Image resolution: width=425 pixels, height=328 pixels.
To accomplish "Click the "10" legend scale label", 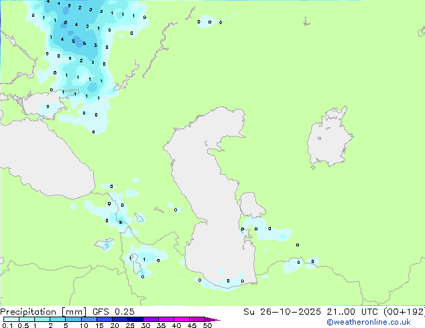I will click(x=84, y=325).
